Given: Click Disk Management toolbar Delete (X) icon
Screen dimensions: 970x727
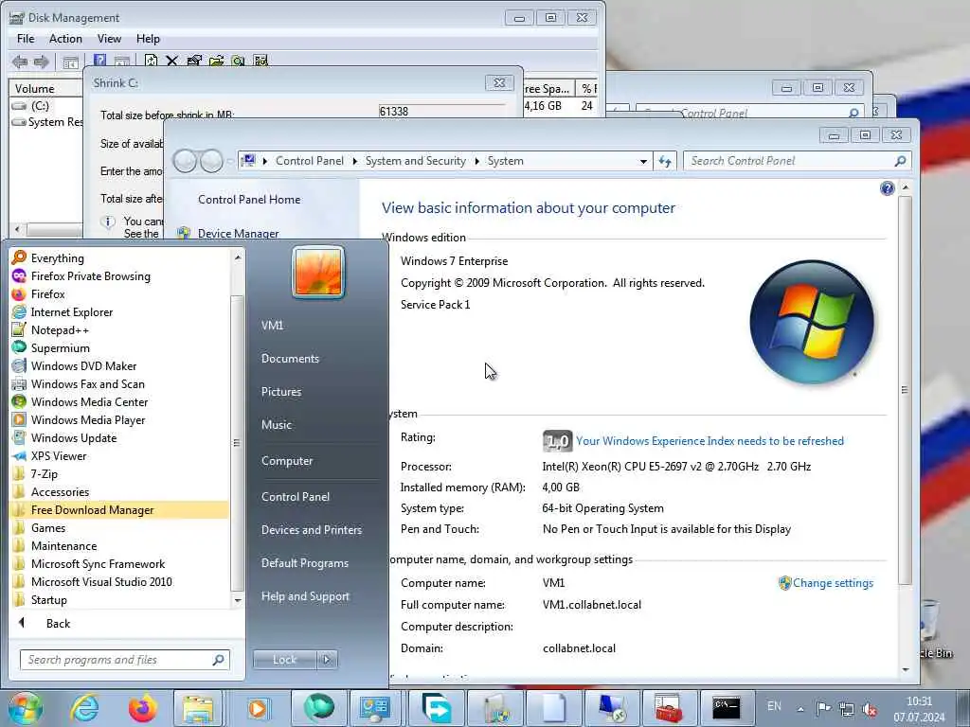Looking at the screenshot, I should [172, 61].
